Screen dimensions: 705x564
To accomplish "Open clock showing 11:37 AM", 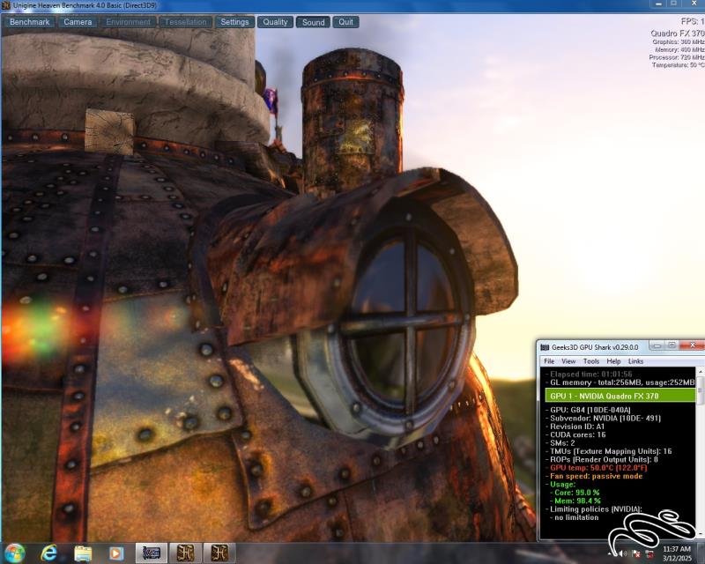I will (x=676, y=553).
